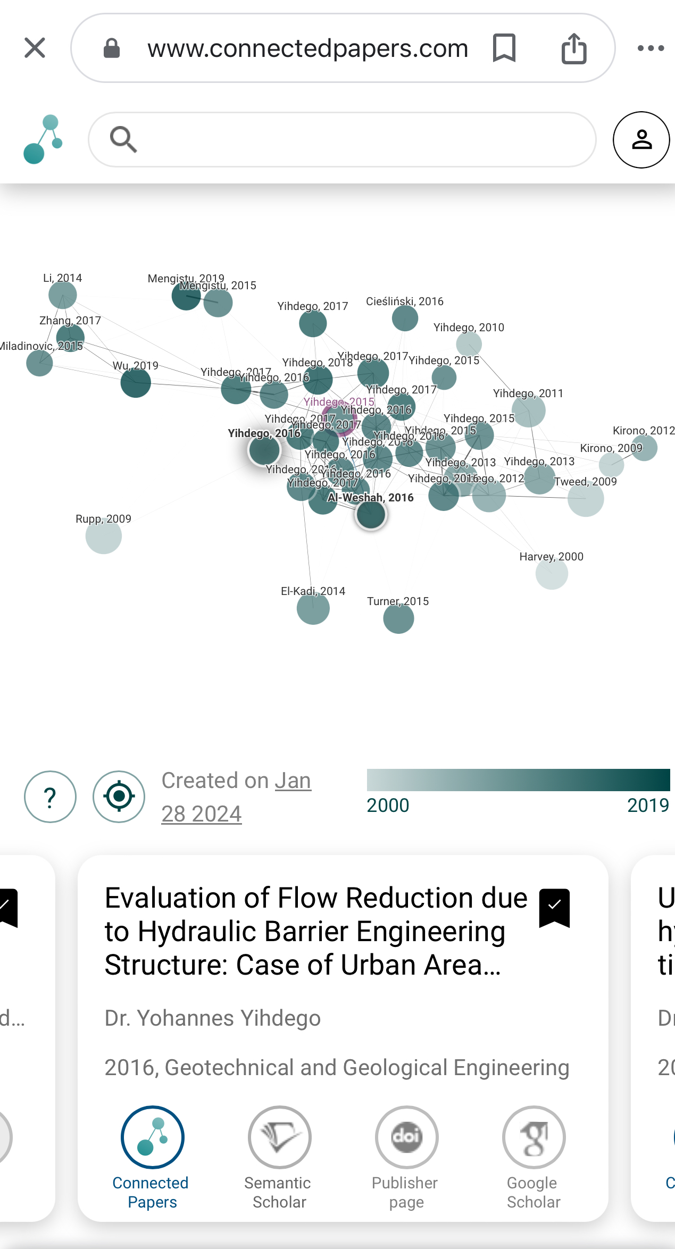Recenter graph with the target icon
The image size is (675, 1249).
click(x=119, y=797)
